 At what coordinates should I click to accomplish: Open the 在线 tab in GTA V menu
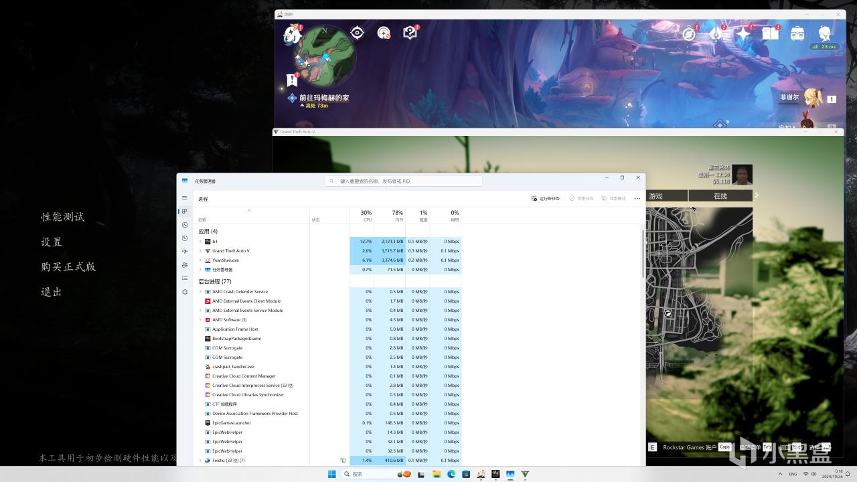tap(720, 196)
